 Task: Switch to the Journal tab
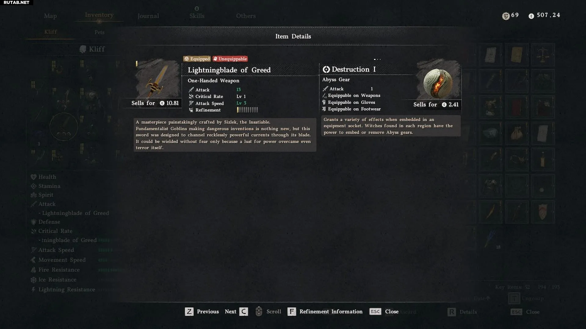(x=148, y=16)
